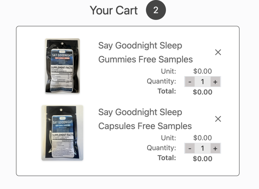259x189 pixels.
Task: Select the Capsules unit price value
Action: tap(203, 138)
